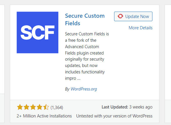
Task: Click the red refresh icon in Update Now
Action: (x=120, y=16)
